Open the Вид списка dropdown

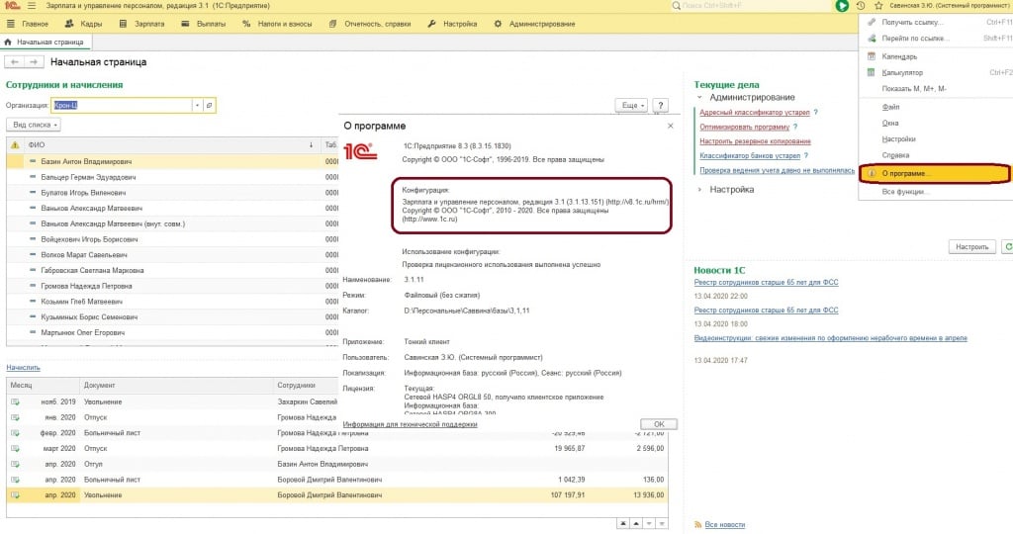(x=35, y=125)
